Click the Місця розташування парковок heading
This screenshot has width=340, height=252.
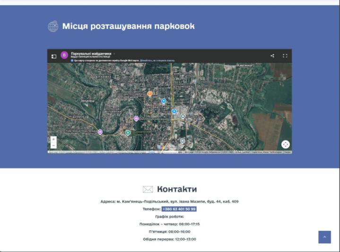coord(128,26)
